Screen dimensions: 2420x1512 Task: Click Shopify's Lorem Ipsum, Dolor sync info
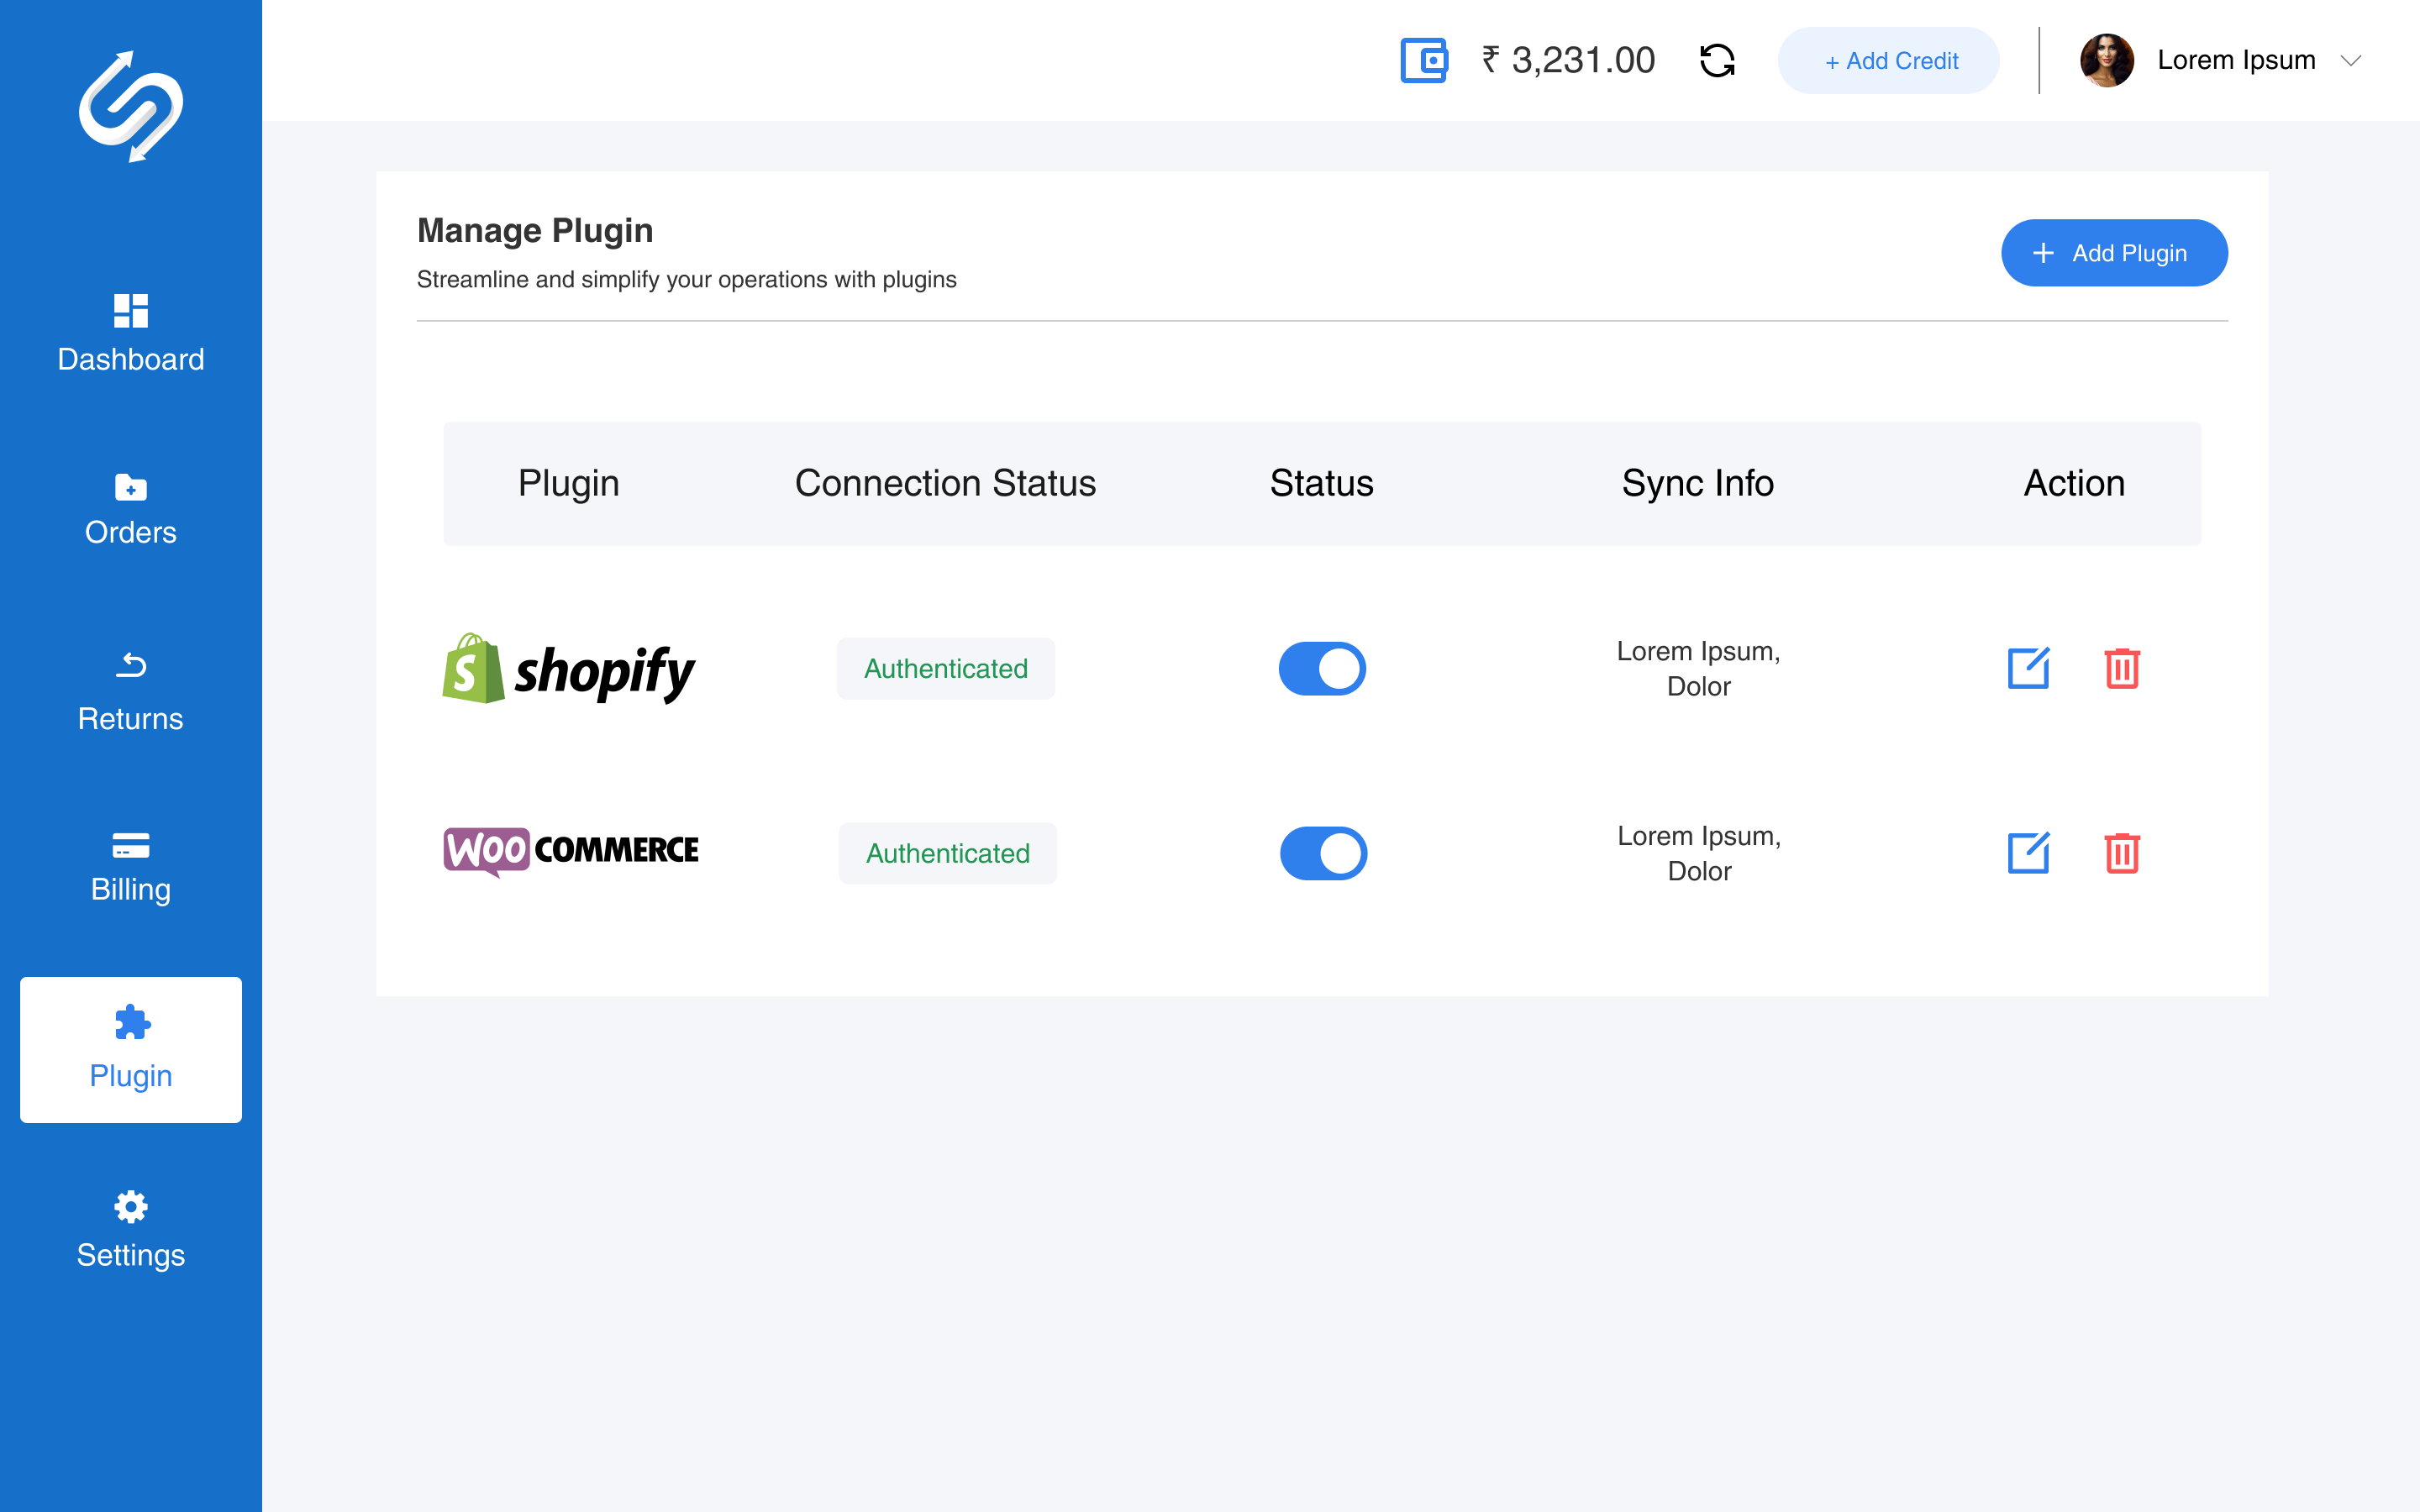click(1698, 668)
